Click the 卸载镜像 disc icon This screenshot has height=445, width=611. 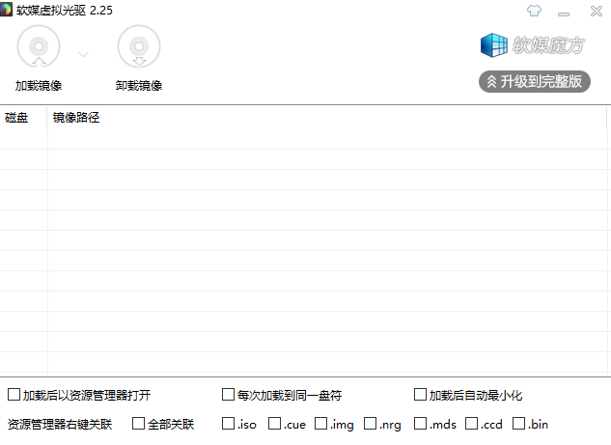point(139,46)
